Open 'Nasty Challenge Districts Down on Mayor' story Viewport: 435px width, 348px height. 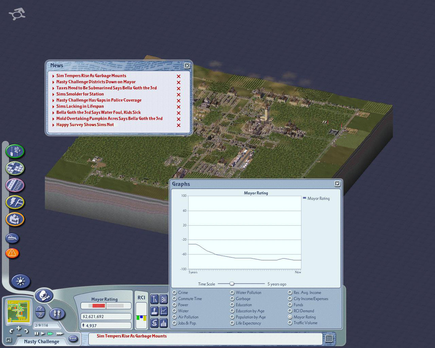pos(96,82)
